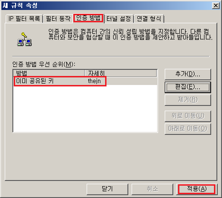The height and width of the screenshot is (198, 222).
Task: Close the 새 규칙 속성 window
Action: 216,6
